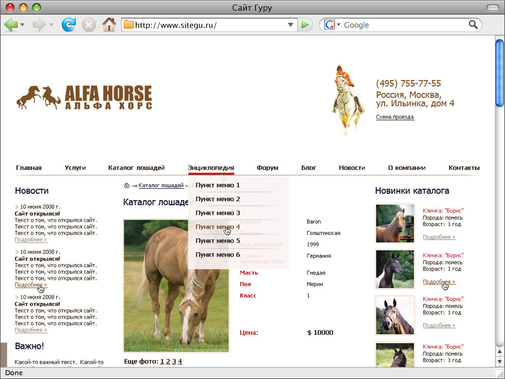Click the green Back arrow button
The image size is (505, 379).
pyautogui.click(x=11, y=25)
